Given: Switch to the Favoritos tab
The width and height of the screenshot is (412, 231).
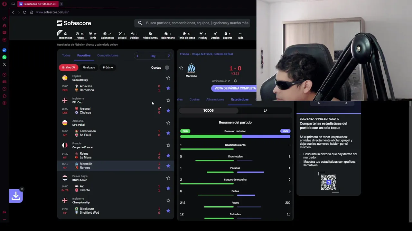Looking at the screenshot, I should (x=84, y=56).
